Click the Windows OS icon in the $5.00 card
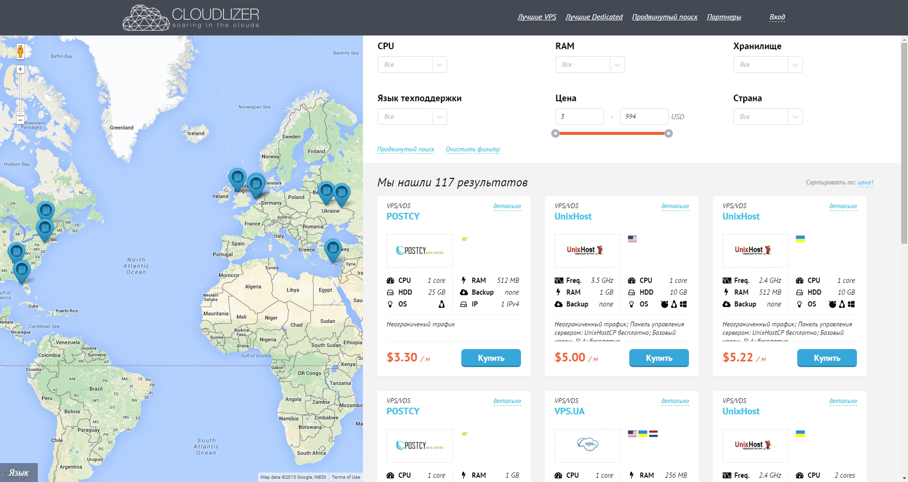The width and height of the screenshot is (908, 482). click(683, 304)
